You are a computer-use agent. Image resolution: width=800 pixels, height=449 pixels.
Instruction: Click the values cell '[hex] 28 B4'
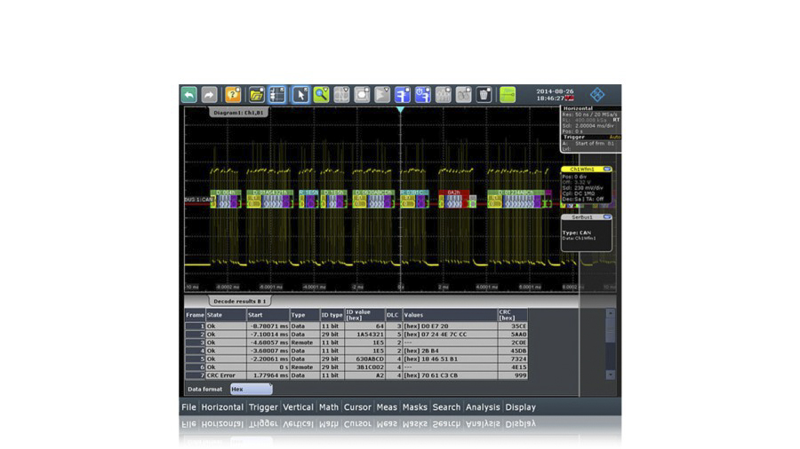[450, 351]
